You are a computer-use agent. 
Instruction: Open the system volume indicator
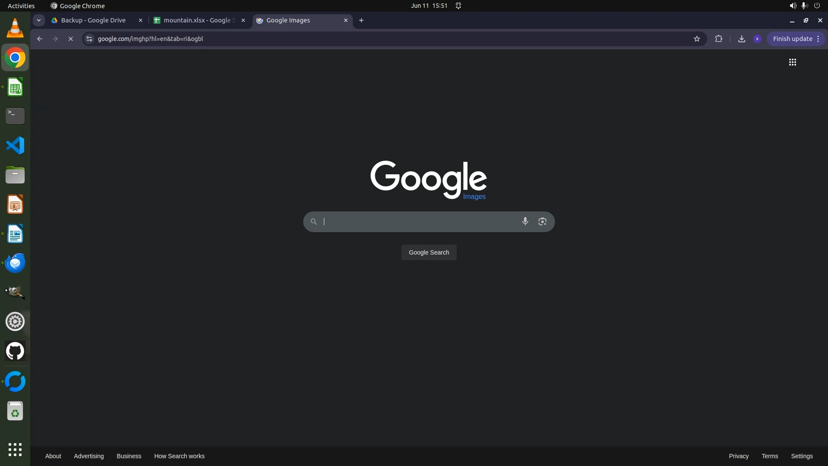[793, 6]
